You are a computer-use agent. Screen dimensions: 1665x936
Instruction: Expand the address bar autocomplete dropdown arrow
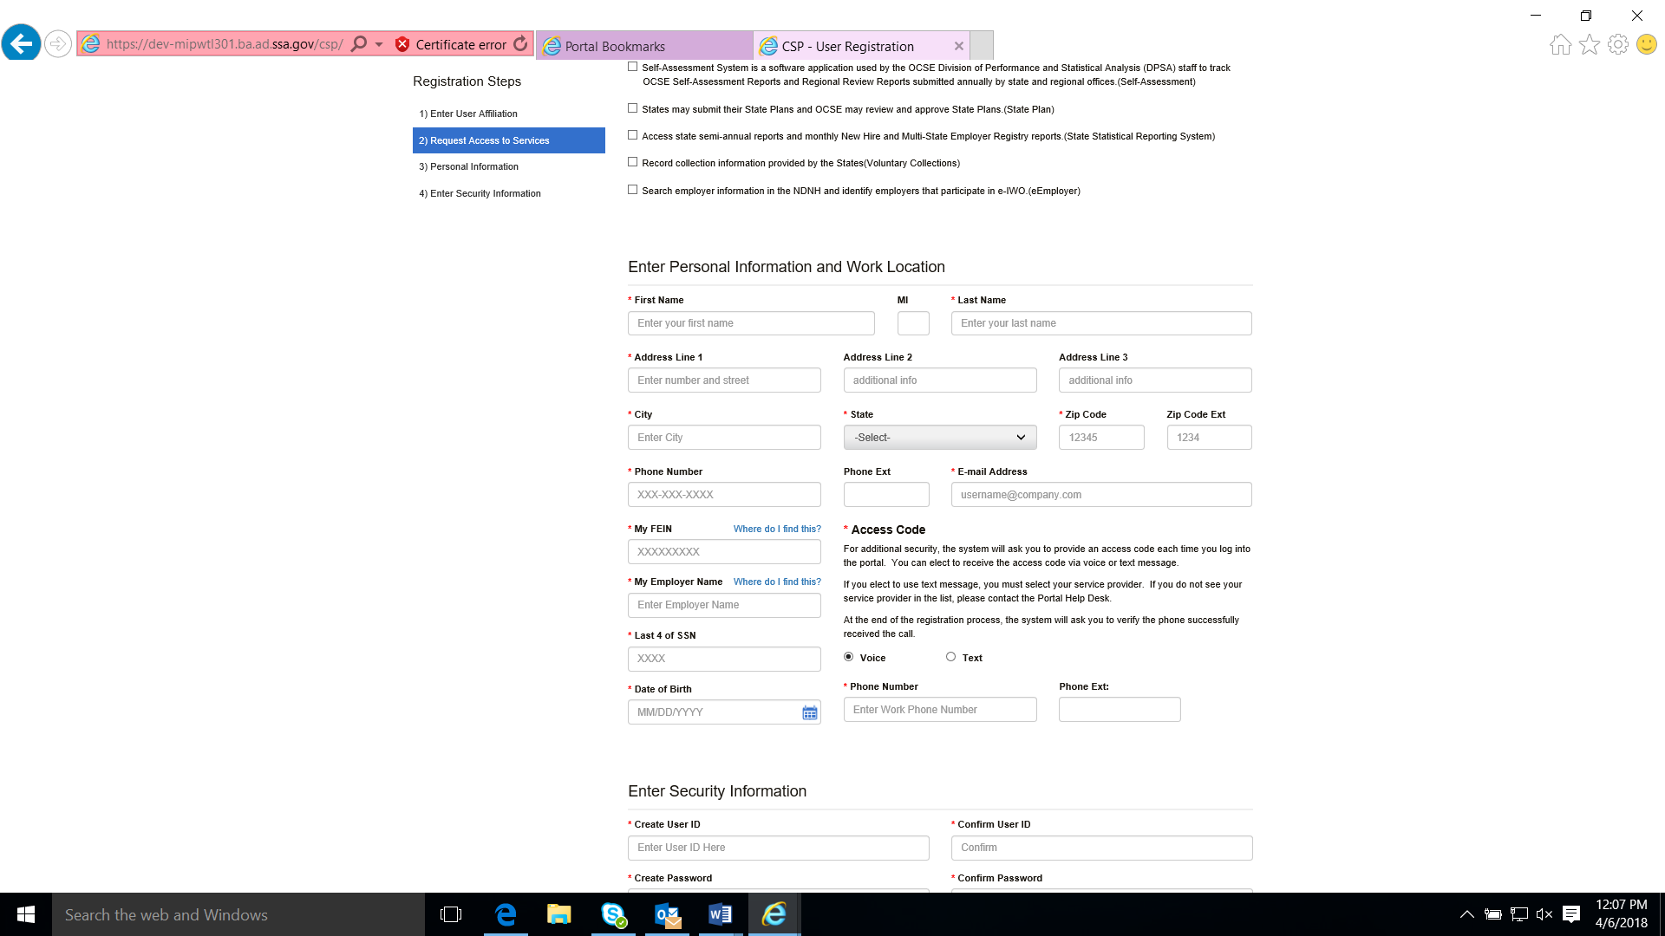[x=379, y=44]
